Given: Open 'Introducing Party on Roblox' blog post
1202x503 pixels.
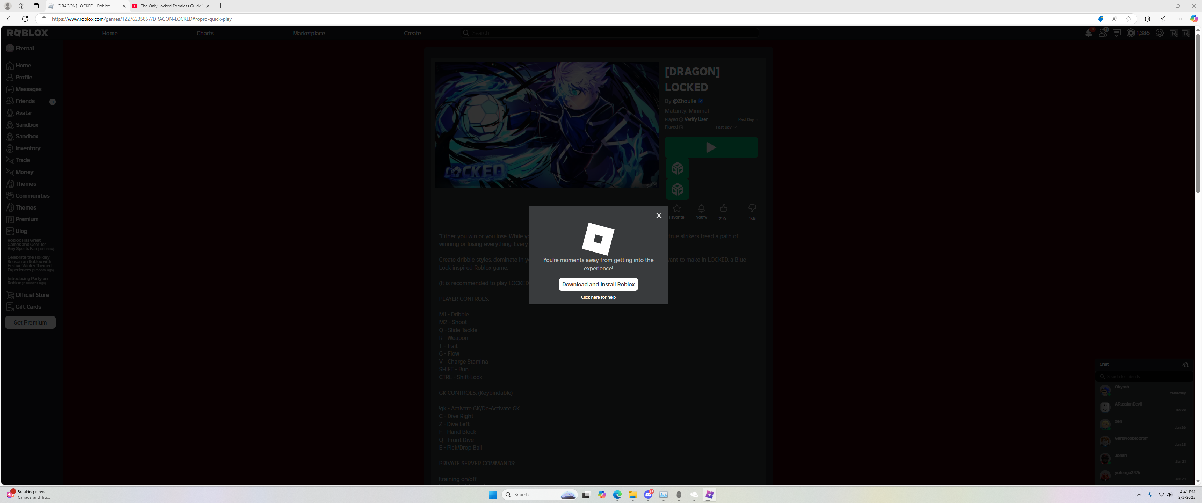Looking at the screenshot, I should pos(28,281).
